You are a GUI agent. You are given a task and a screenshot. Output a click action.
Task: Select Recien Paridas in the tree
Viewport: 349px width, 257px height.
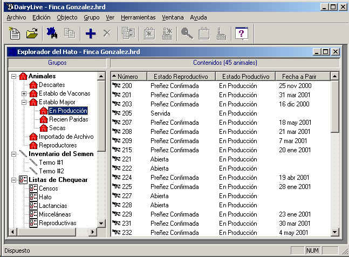pos(68,119)
